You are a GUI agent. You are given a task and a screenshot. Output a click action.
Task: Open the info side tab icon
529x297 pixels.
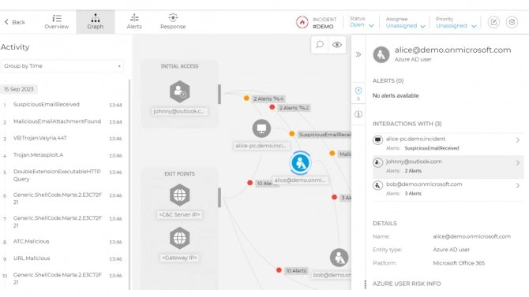click(358, 114)
